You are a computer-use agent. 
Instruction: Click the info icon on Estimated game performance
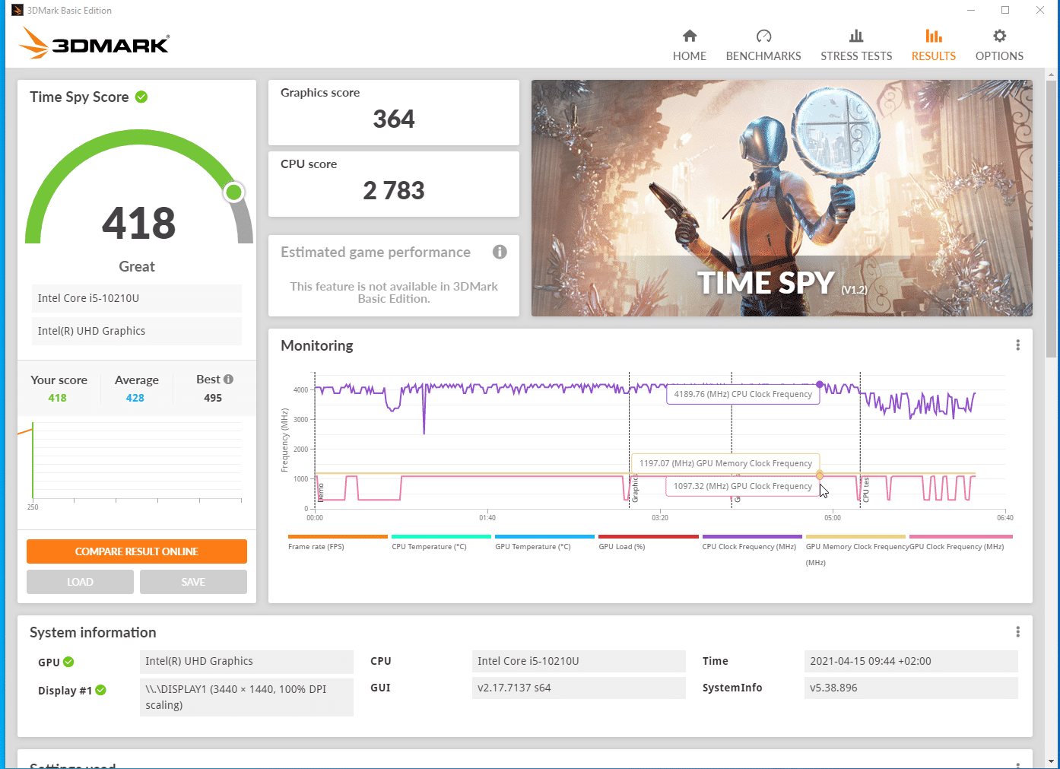[500, 252]
